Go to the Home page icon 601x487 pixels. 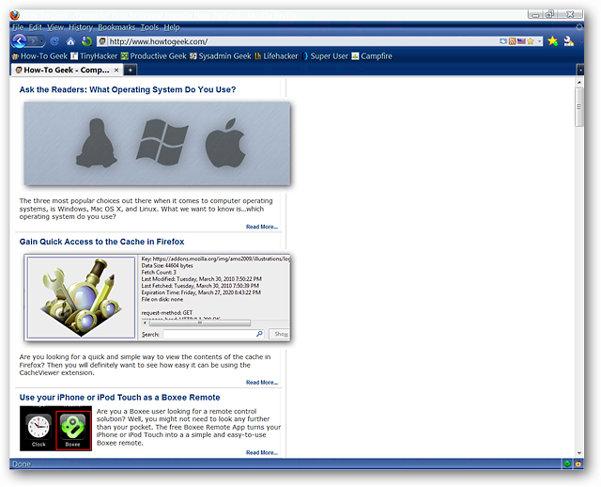coord(70,41)
